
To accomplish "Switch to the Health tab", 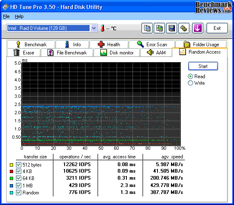I will pyautogui.click(x=109, y=44).
